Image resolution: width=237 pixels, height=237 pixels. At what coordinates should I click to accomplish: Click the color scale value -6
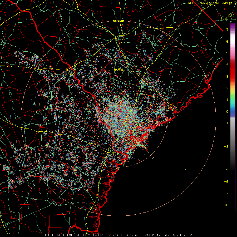226,182
